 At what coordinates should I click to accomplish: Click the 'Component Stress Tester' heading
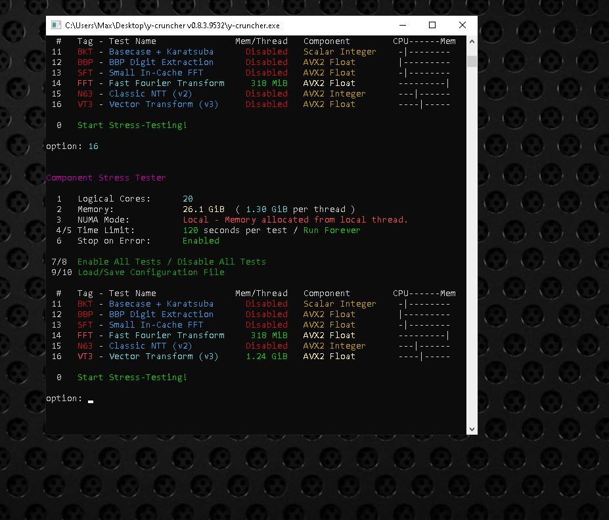point(106,178)
